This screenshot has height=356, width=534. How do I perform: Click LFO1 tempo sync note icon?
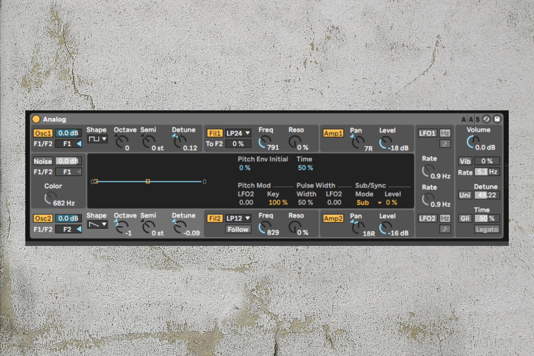[445, 144]
